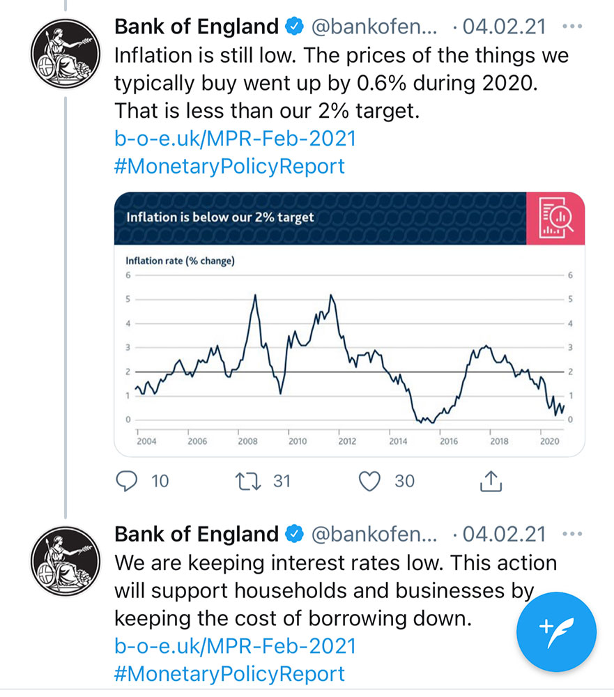The image size is (614, 697).
Task: Tap verified badge on first tweet
Action: tap(294, 27)
